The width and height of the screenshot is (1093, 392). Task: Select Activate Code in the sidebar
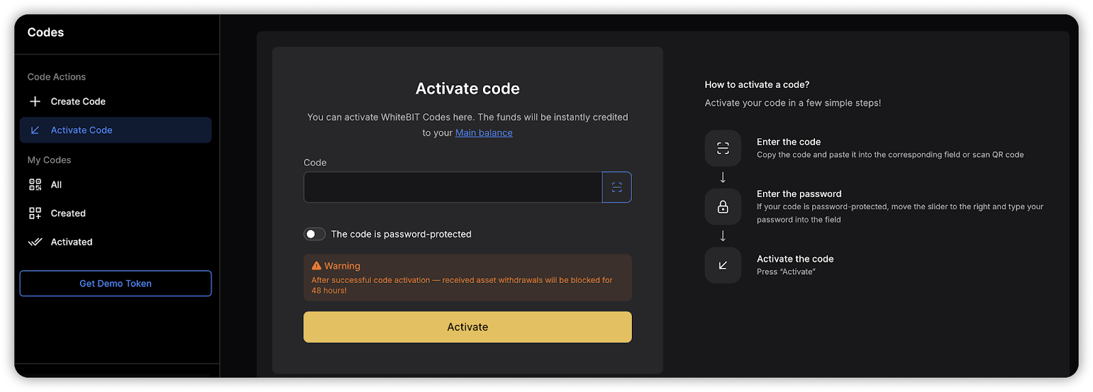tap(81, 130)
